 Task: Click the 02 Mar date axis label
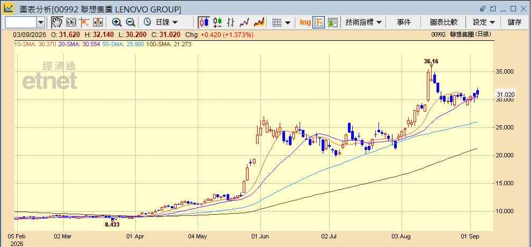(x=62, y=236)
